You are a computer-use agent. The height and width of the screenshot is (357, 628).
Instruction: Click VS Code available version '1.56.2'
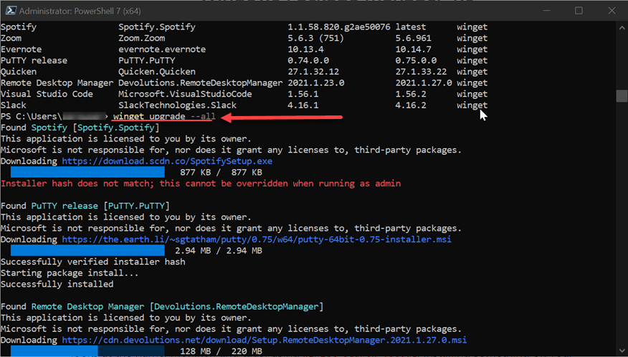pos(411,94)
